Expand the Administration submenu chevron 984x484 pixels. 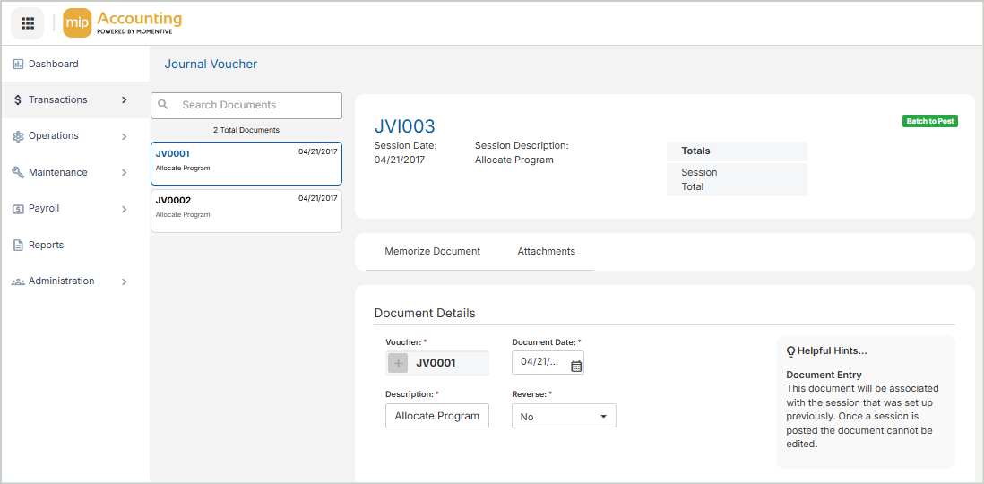[x=125, y=281]
